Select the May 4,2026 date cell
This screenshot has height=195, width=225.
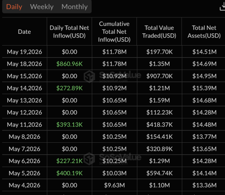(24, 185)
